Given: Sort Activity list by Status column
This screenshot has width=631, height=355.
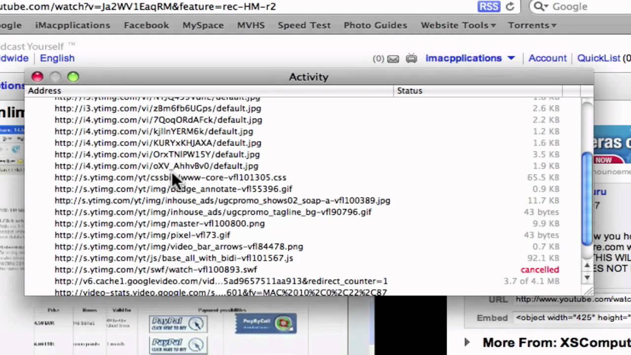Looking at the screenshot, I should [x=478, y=91].
